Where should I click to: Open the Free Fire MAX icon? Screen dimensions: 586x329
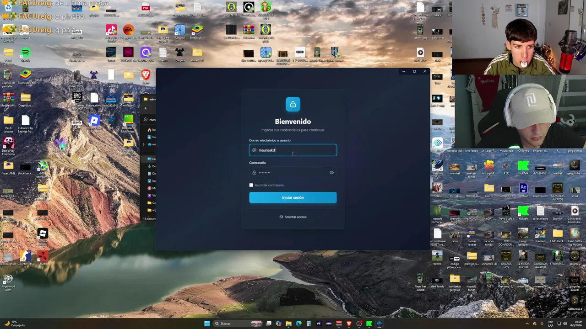pos(437,168)
